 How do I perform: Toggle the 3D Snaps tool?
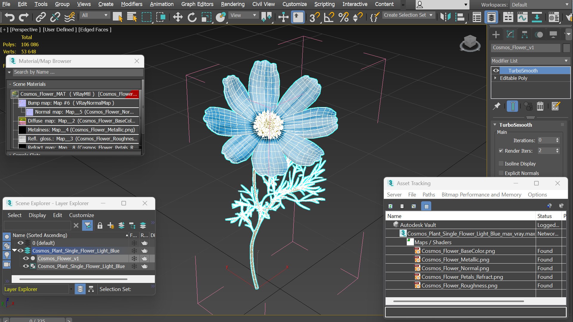coord(314,17)
